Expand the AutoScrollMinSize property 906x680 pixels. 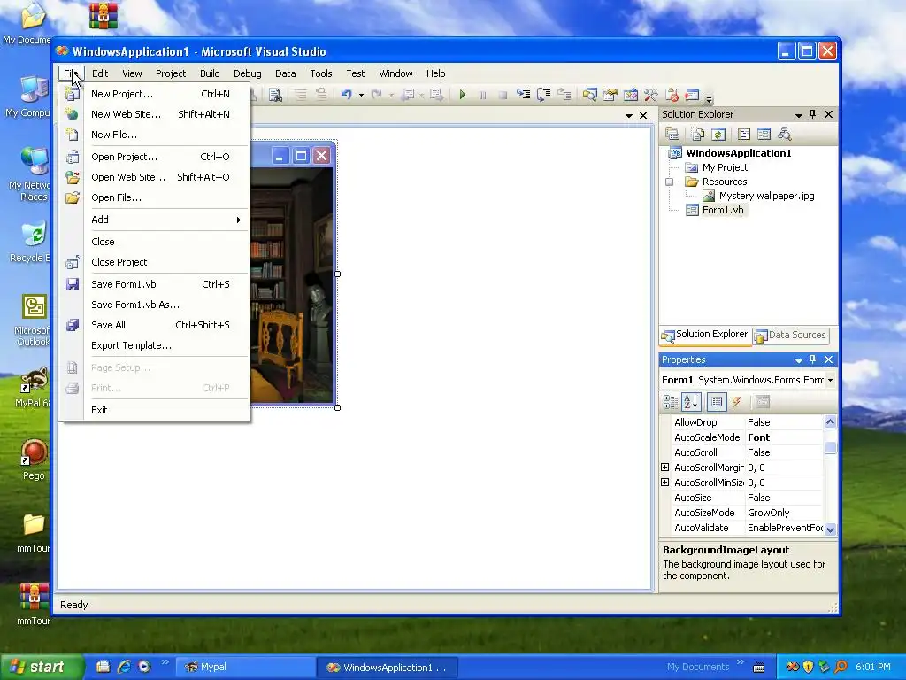pos(665,483)
